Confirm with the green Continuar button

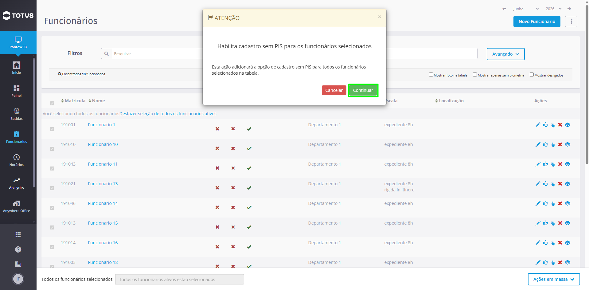point(363,90)
